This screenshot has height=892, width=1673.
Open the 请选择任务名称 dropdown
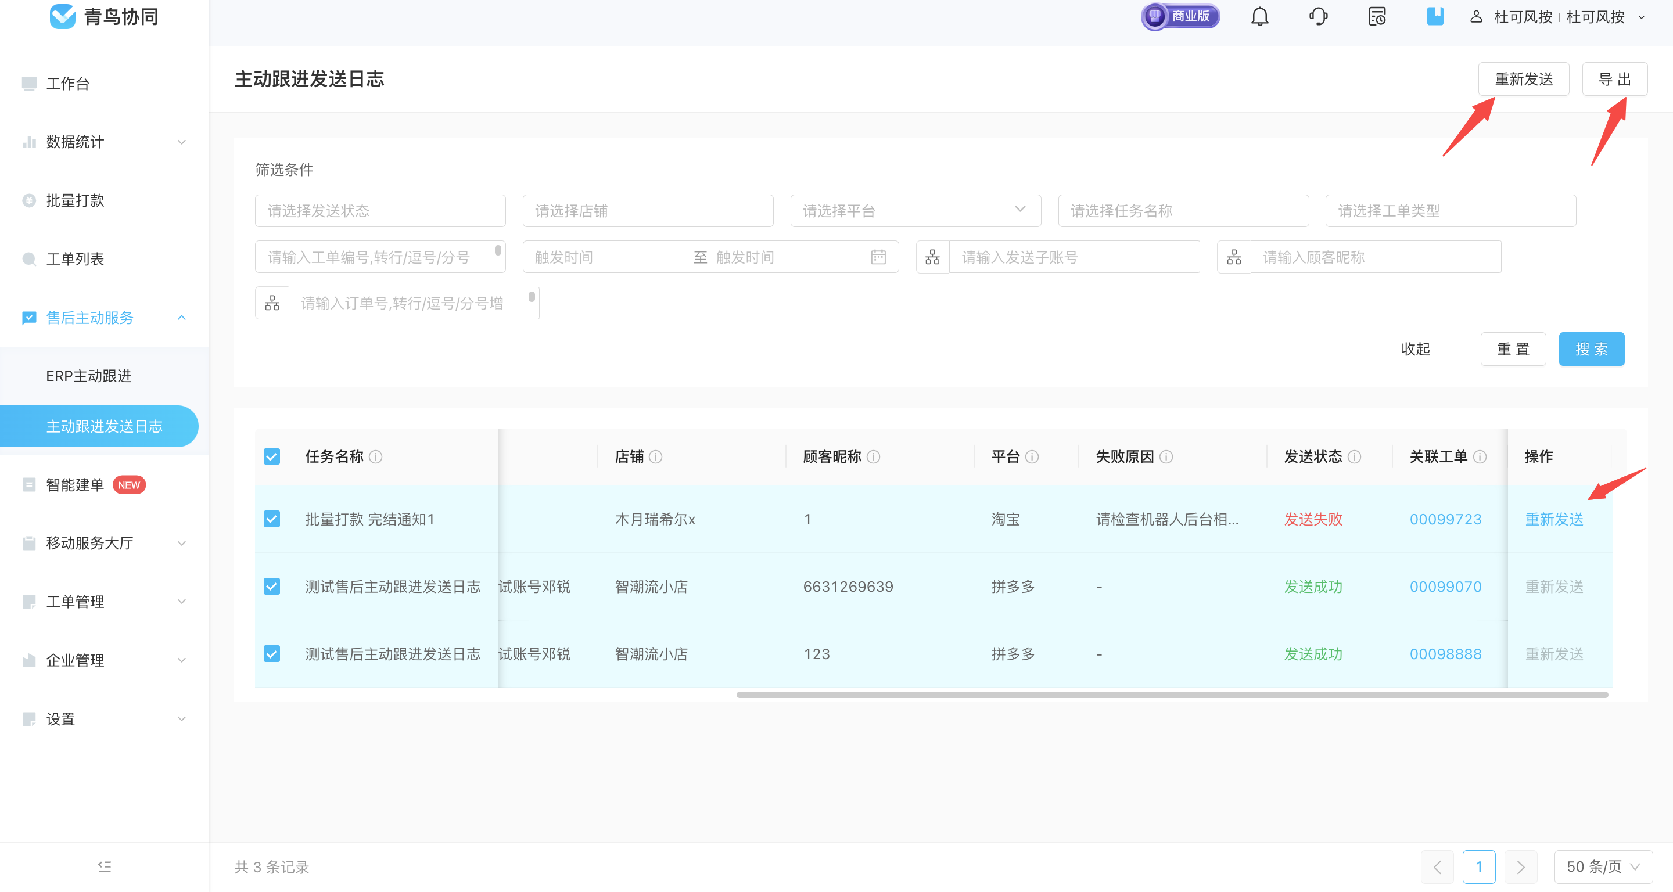click(x=1183, y=210)
